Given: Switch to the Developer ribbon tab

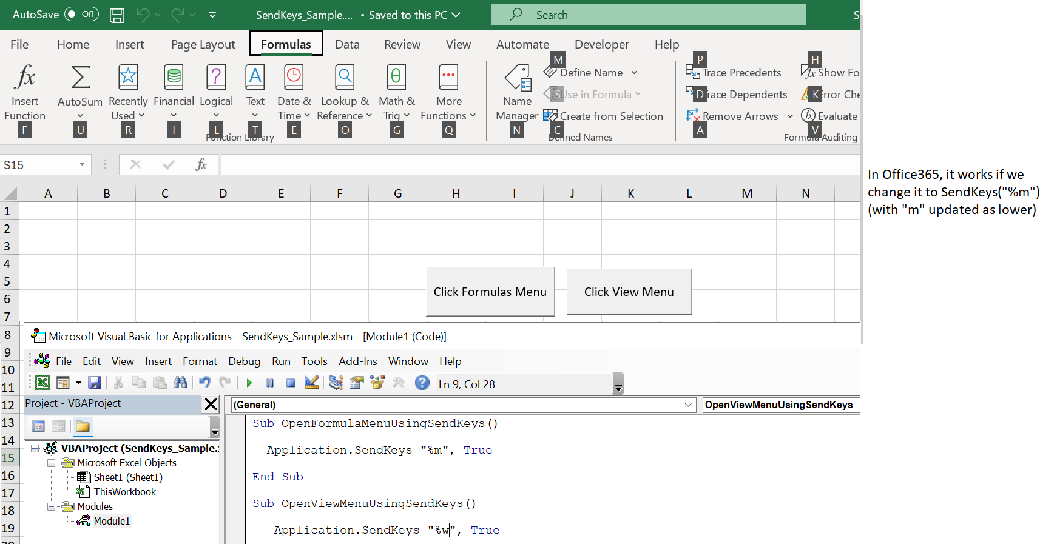Looking at the screenshot, I should [601, 44].
